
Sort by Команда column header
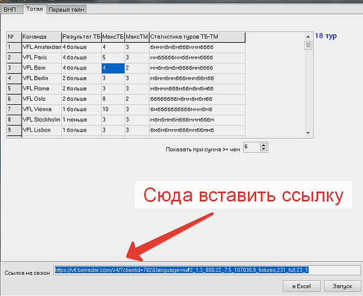click(41, 37)
